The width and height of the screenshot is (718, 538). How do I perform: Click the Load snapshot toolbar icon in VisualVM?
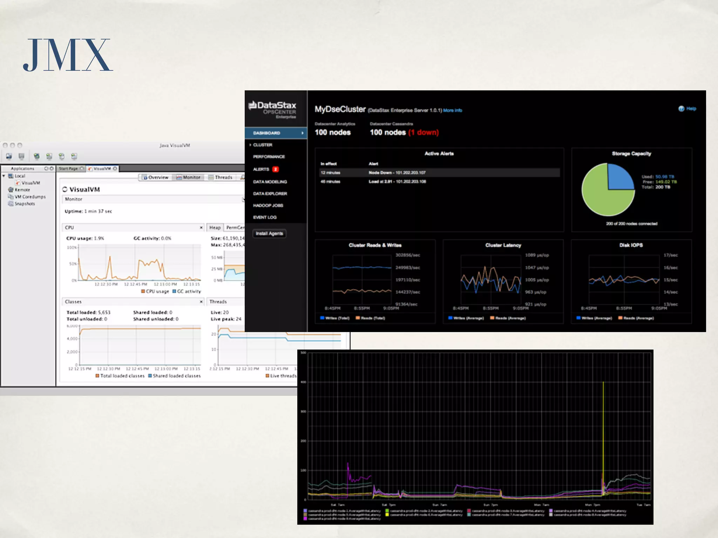point(9,156)
